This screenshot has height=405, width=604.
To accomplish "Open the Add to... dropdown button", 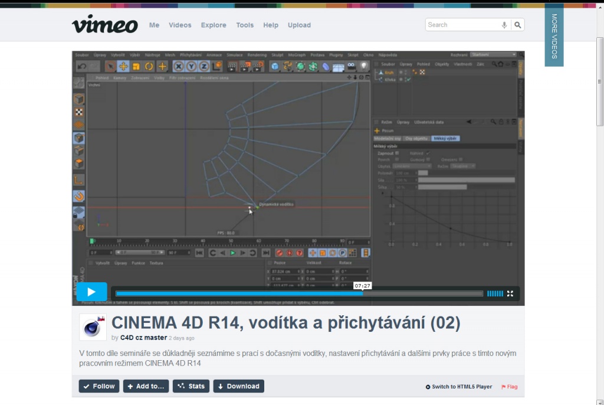I will point(146,386).
